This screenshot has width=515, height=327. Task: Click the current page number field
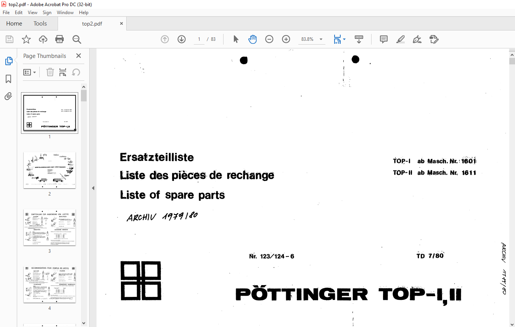pyautogui.click(x=199, y=39)
